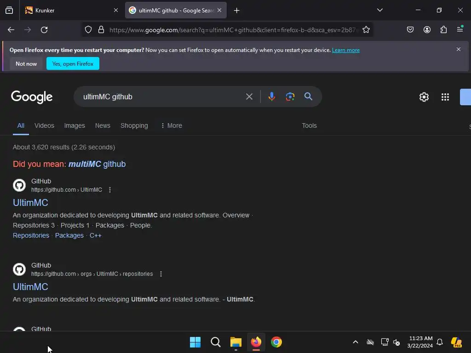Go to Google home via logo
This screenshot has height=353, width=471.
[x=32, y=97]
